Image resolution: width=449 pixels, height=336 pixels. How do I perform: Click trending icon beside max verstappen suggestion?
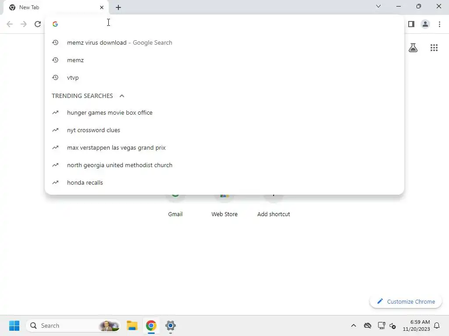(55, 147)
